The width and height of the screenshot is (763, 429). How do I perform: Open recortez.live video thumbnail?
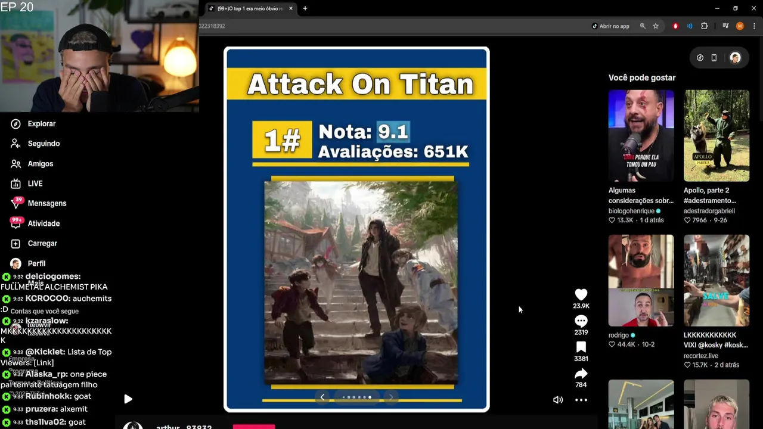point(717,281)
